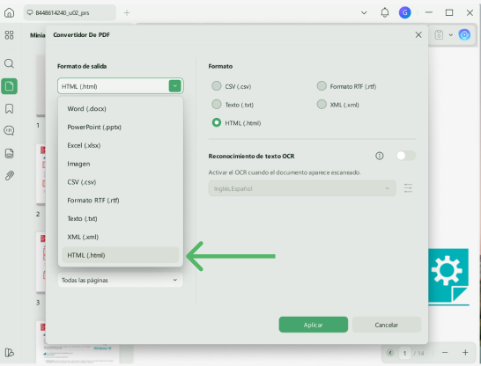Image resolution: width=481 pixels, height=366 pixels.
Task: Select the Formato RTF (.rtf) radio button
Action: 322,85
